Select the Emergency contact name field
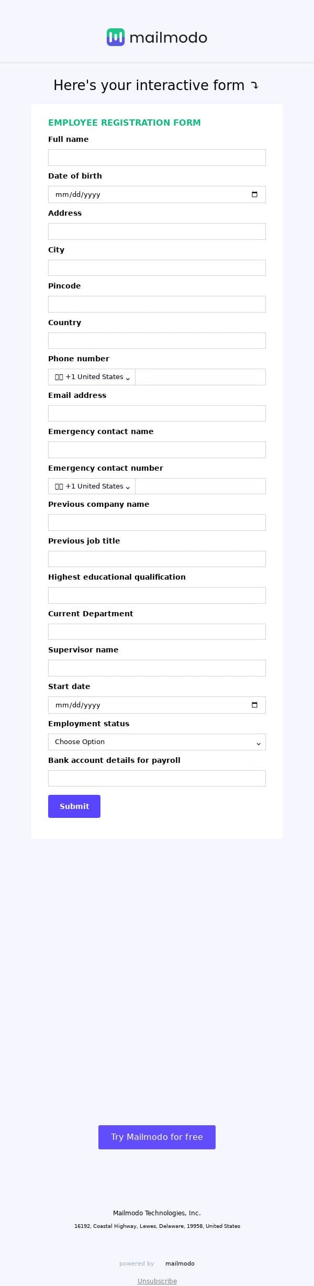314x1286 pixels. 157,450
